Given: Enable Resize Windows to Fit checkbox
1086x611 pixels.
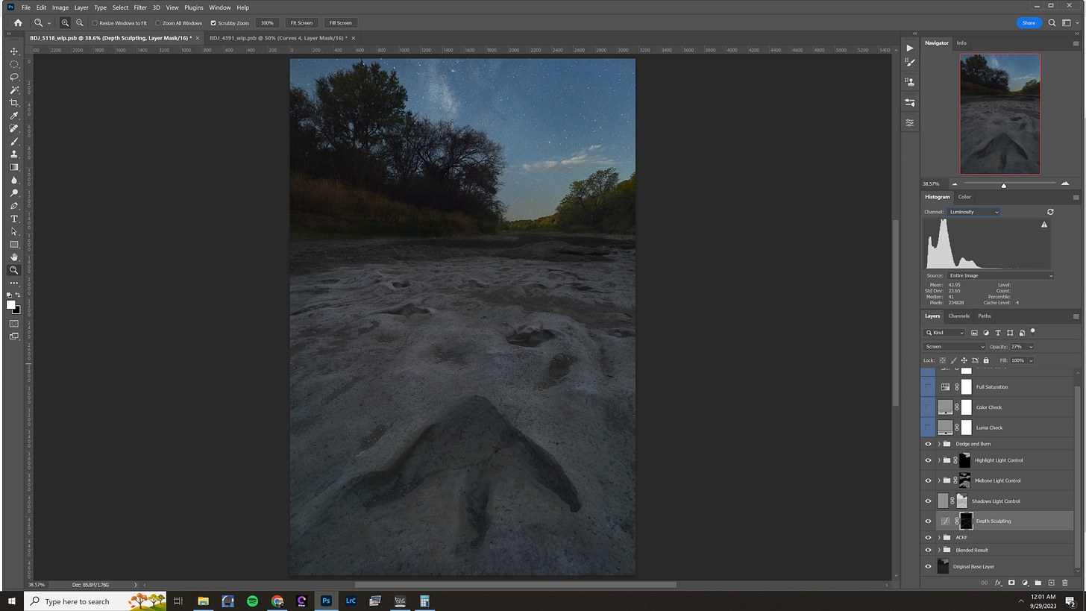Looking at the screenshot, I should tap(95, 23).
